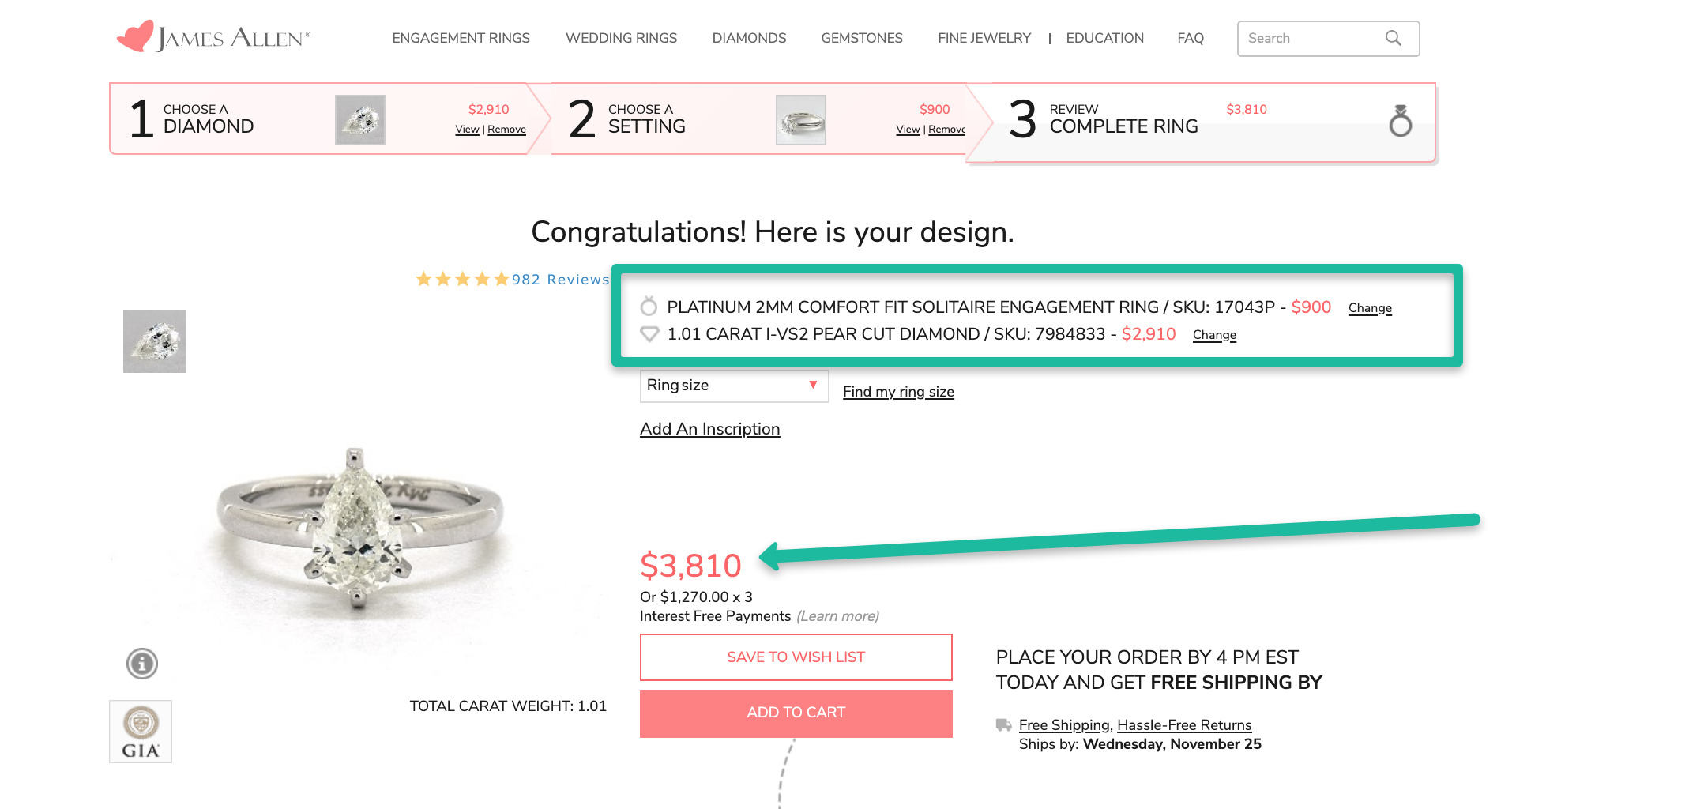
Task: Click the Search input field
Action: 1311,38
